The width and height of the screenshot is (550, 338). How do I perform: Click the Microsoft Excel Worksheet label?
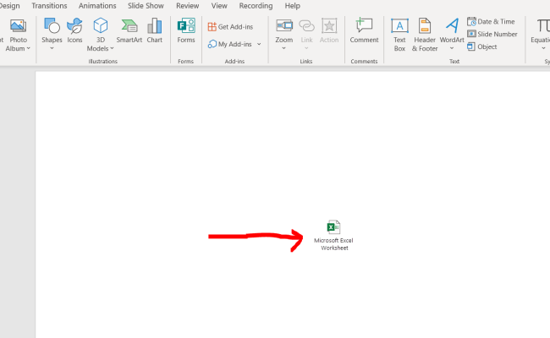(333, 244)
